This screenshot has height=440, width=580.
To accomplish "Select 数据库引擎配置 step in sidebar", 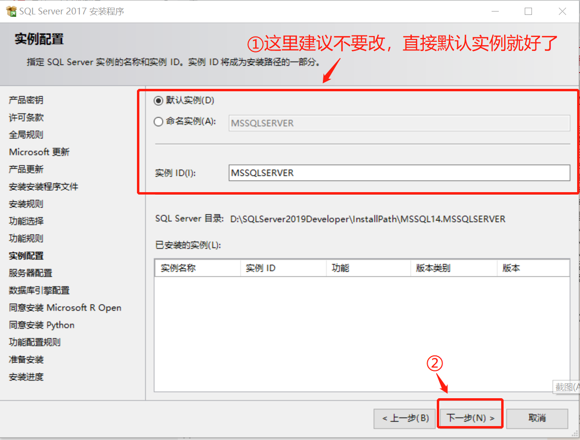I will [39, 290].
